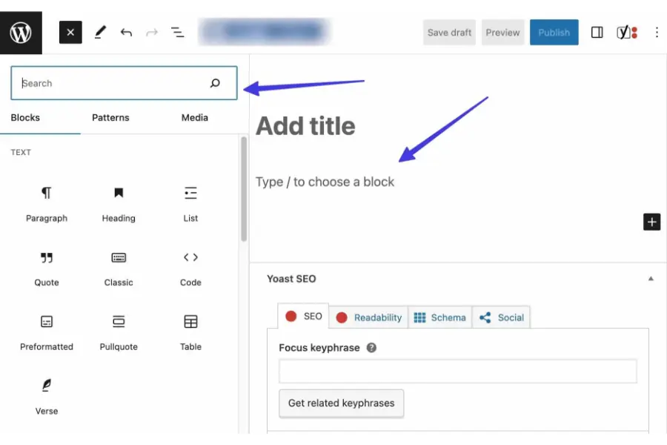Image resolution: width=667 pixels, height=445 pixels.
Task: Select the pencil Tools icon
Action: pos(100,33)
